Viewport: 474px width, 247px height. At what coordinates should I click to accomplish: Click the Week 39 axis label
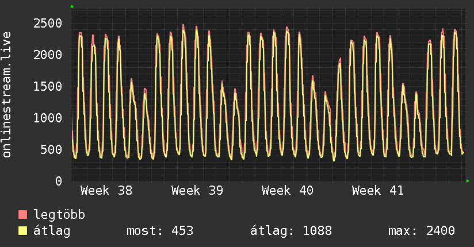click(x=197, y=191)
